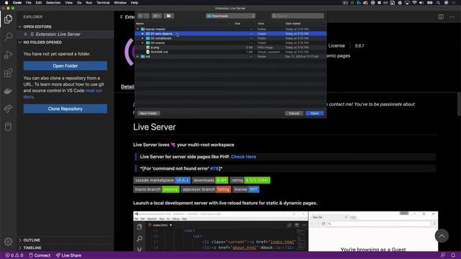The image size is (461, 259).
Task: Select the 04-events folder row
Action: coord(230,43)
